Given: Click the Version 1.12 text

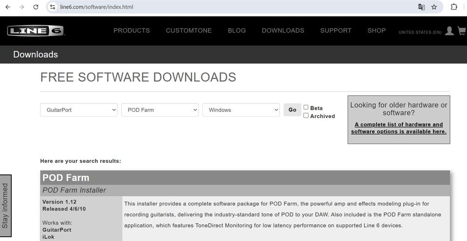Looking at the screenshot, I should (x=59, y=202).
